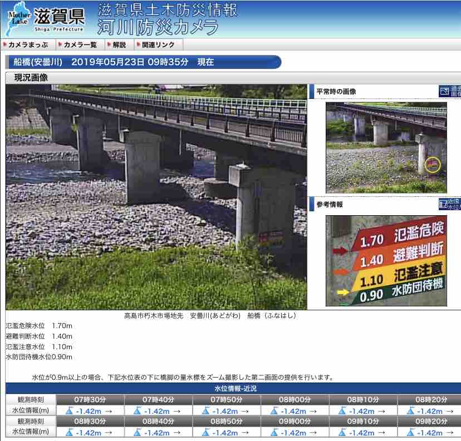
Task: Click the 07時40分 time header cell
Action: 158,400
